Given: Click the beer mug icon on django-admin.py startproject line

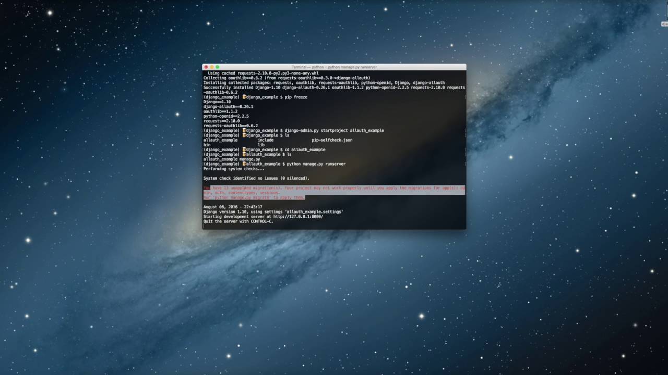Looking at the screenshot, I should (244, 130).
